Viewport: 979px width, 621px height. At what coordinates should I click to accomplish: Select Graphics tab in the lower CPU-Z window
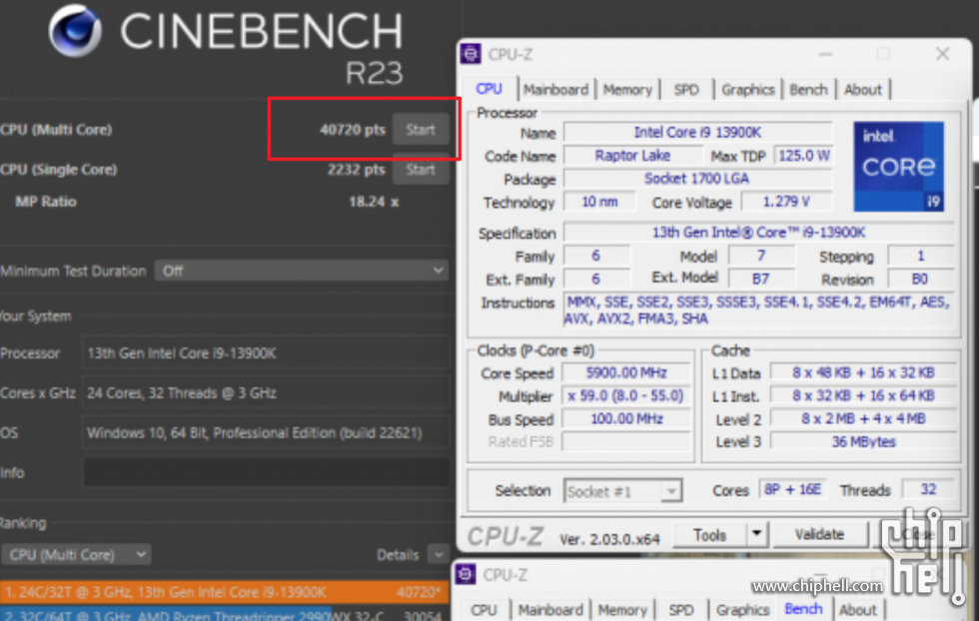tap(741, 610)
